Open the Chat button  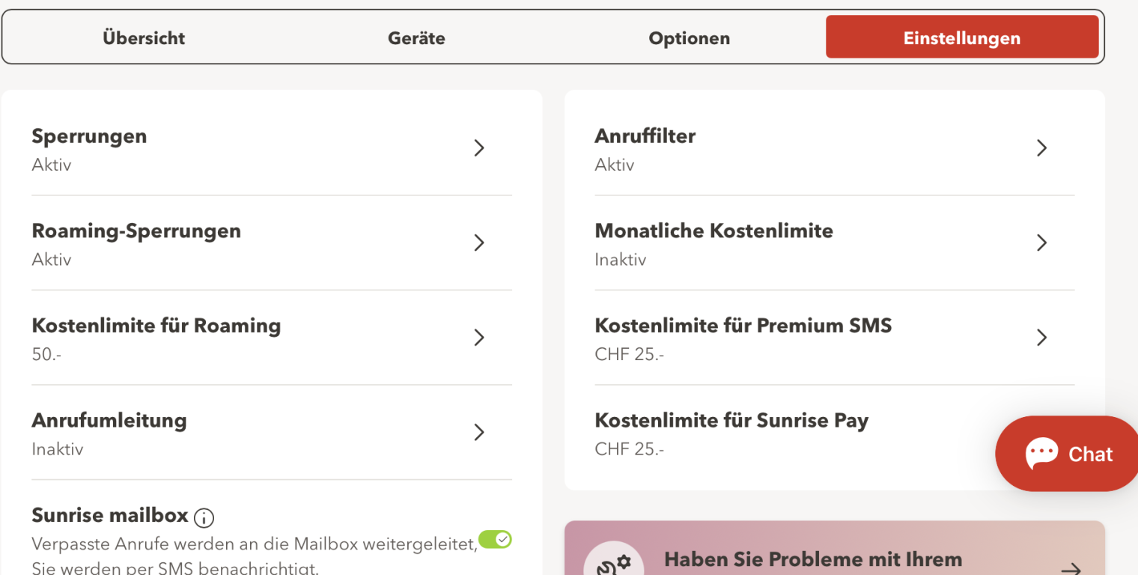point(1067,454)
